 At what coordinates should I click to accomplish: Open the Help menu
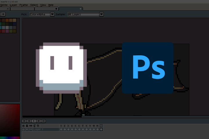51,5
